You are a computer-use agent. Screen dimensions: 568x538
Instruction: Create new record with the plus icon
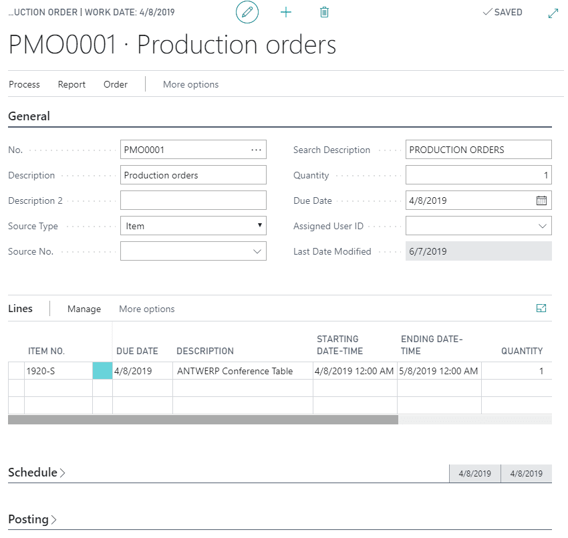coord(286,12)
